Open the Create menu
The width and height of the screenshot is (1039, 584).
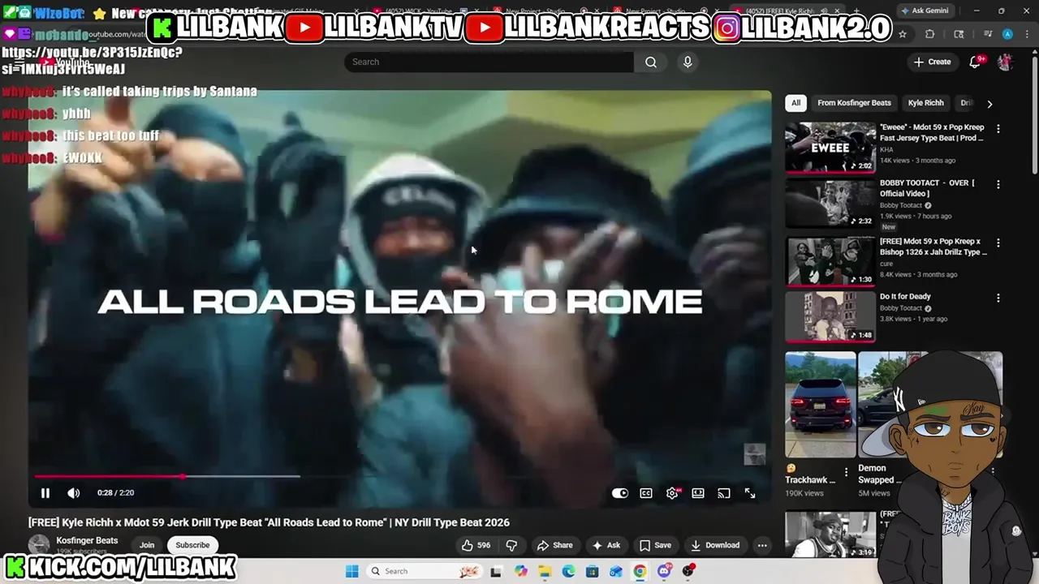[x=932, y=62]
